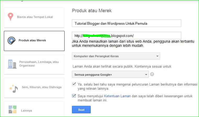Image resolution: width=199 pixels, height=117 pixels.
Task: Select Seni, Hiburan, atau Olahraga category
Action: [34, 88]
